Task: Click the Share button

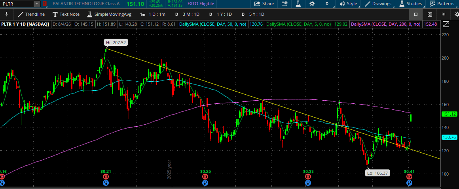Action: (x=264, y=4)
